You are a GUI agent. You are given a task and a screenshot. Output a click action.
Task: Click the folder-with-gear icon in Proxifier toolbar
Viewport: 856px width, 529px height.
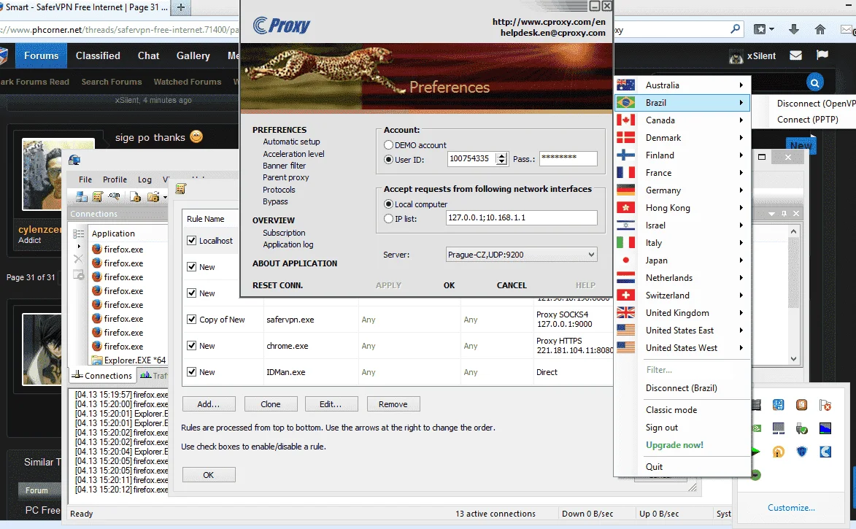(153, 196)
